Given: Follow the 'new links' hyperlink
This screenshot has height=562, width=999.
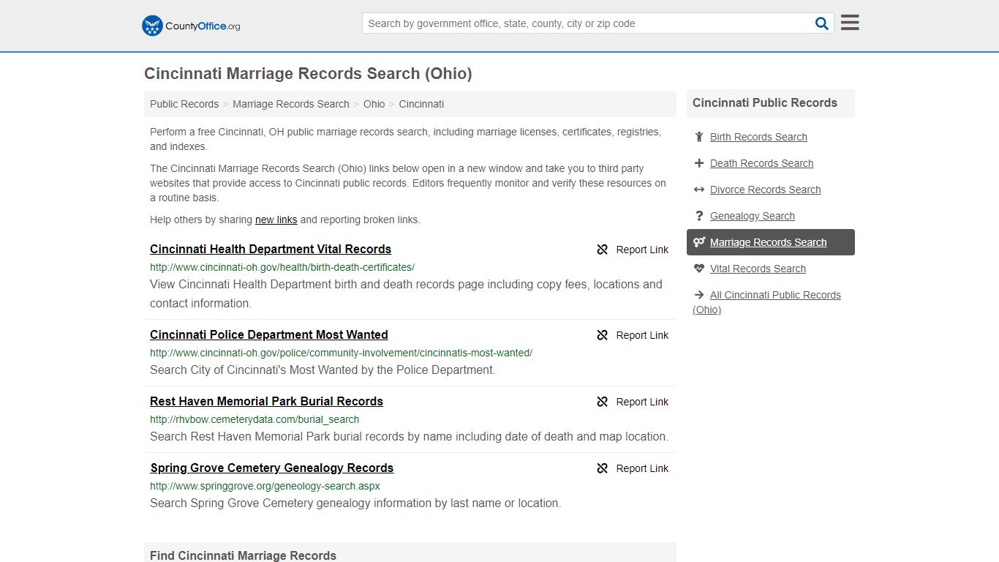Looking at the screenshot, I should pyautogui.click(x=276, y=220).
